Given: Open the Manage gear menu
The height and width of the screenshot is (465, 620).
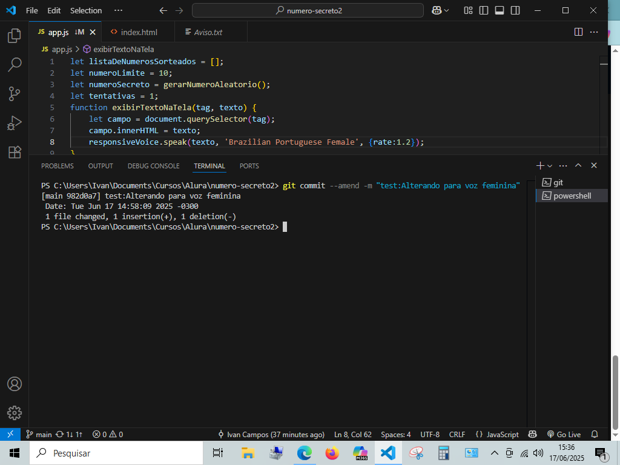Looking at the screenshot, I should pos(15,413).
